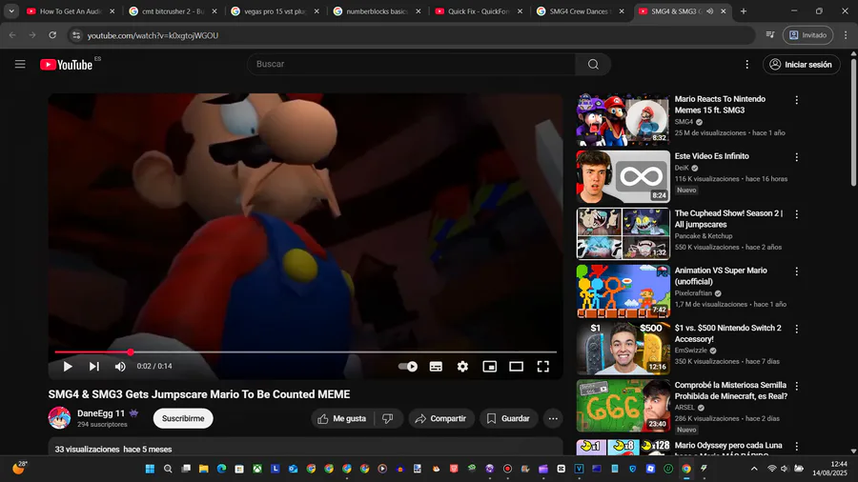Open menu for Animation VS Super Mario

[797, 271]
